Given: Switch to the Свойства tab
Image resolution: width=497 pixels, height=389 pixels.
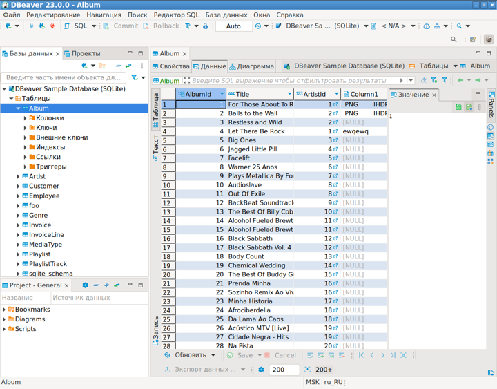Looking at the screenshot, I should tap(171, 66).
